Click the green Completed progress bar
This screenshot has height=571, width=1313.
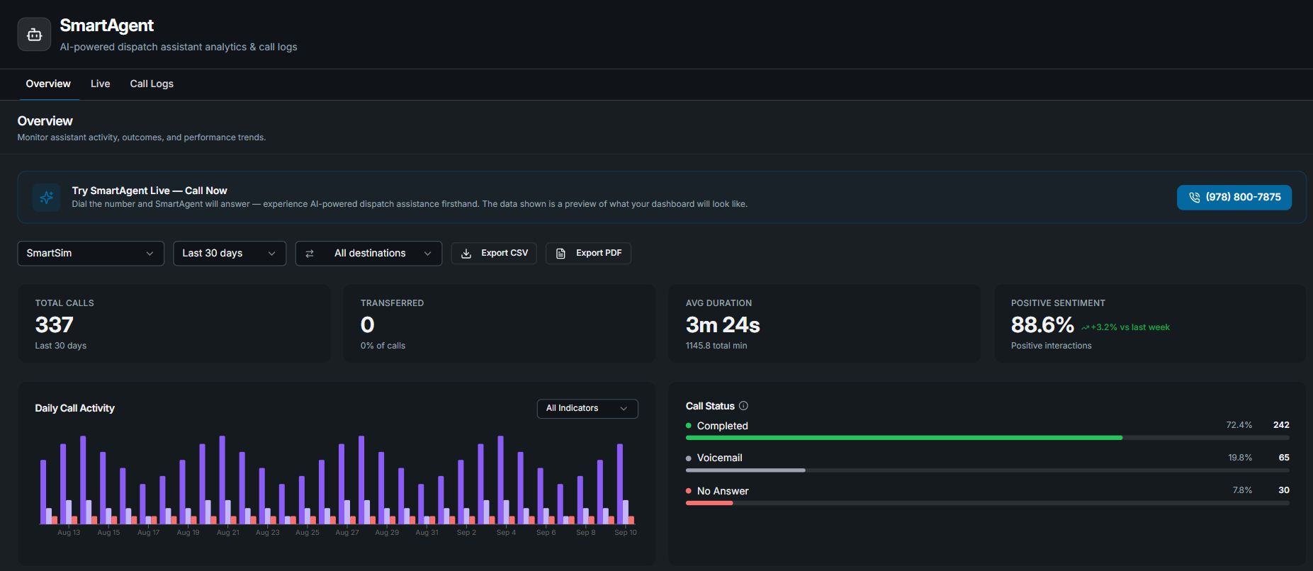(904, 438)
